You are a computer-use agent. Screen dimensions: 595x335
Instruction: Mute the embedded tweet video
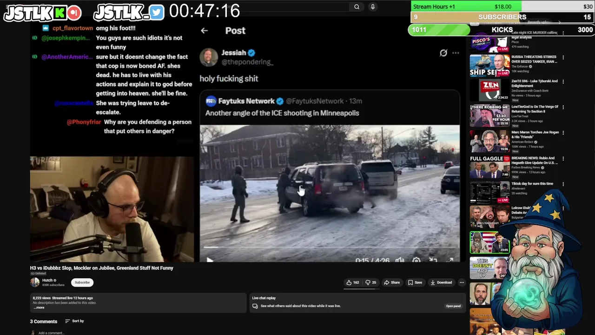[x=399, y=261]
